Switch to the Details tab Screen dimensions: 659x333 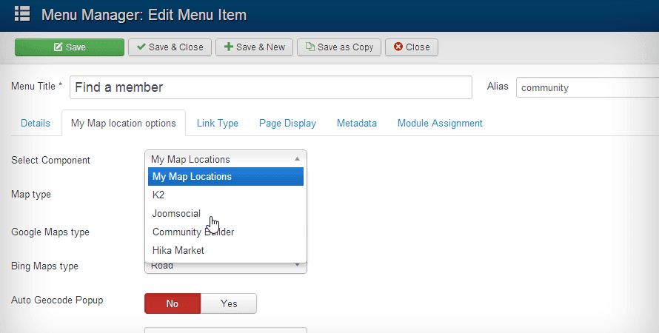click(x=36, y=124)
